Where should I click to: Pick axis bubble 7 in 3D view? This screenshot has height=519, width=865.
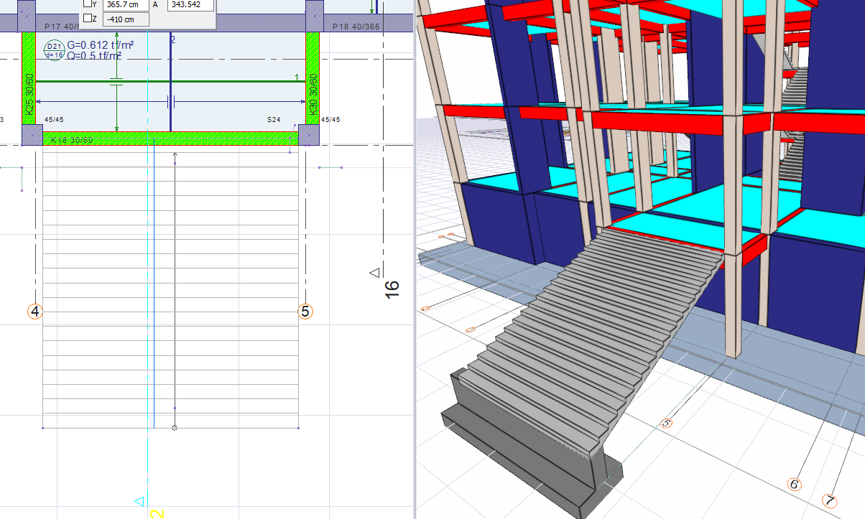831,501
